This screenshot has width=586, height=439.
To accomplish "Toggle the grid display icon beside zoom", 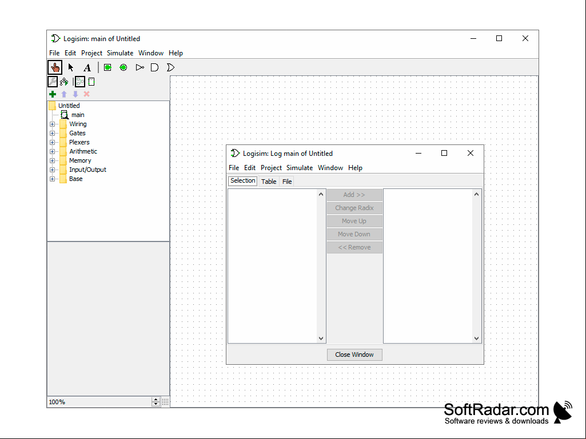I will click(165, 402).
